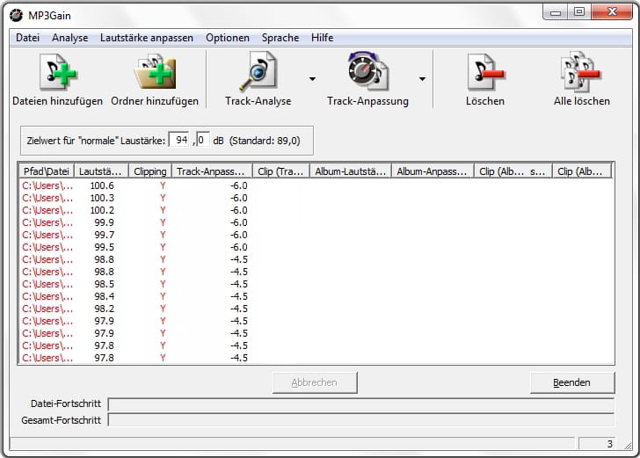
Task: Apply Track-Anpassung gain icon
Action: click(x=367, y=72)
